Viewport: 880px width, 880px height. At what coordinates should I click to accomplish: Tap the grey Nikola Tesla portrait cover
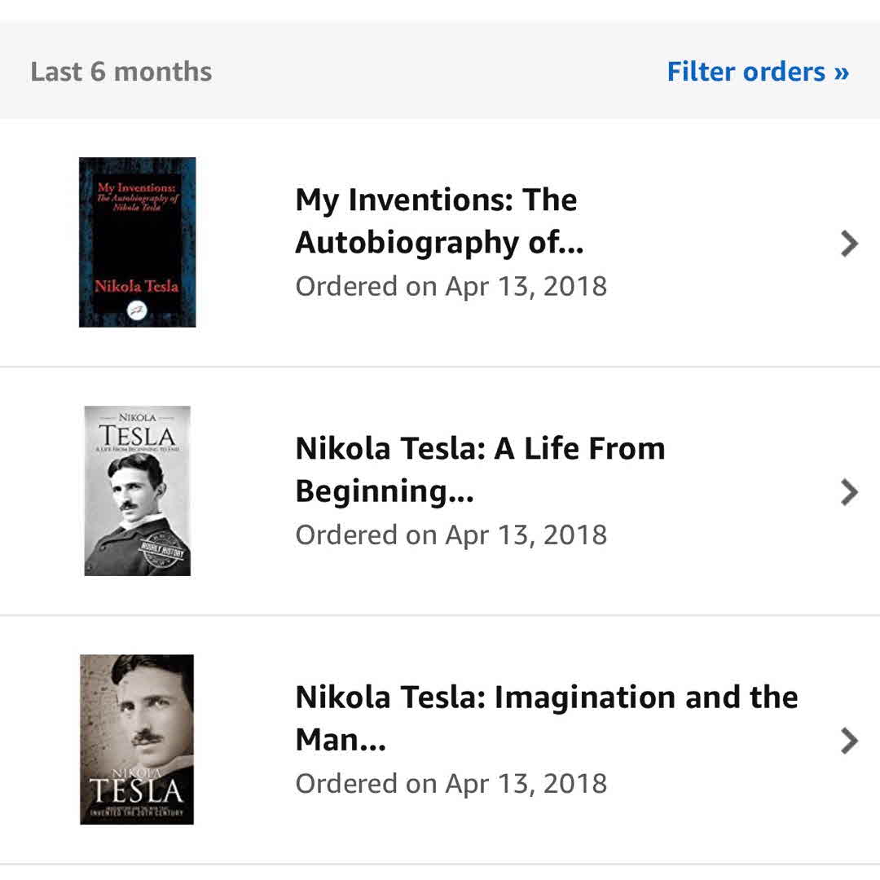(x=137, y=491)
